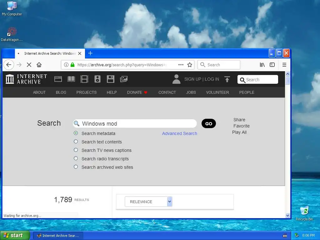Click the upload arrow icon
The image size is (320, 240).
[227, 79]
